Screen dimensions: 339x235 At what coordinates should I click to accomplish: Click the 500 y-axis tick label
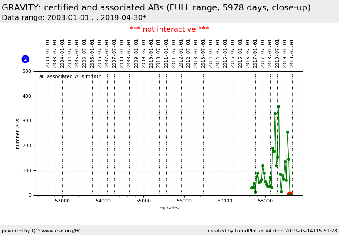(x=27, y=72)
